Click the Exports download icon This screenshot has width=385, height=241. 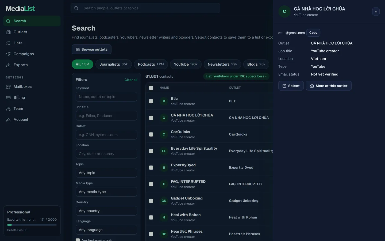[8, 65]
